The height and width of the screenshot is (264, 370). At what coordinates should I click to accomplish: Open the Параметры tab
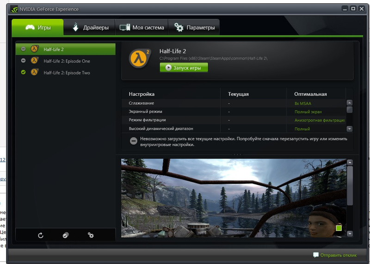194,27
